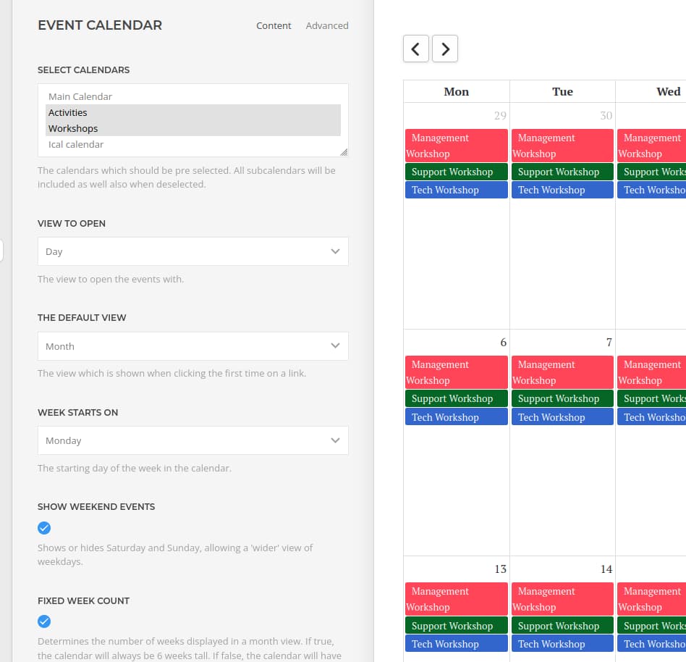Open Tech Workshop event on Monday 6
686x662 pixels.
[x=457, y=416]
